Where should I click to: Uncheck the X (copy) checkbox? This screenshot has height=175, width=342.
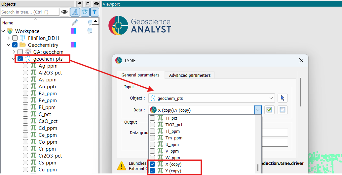(x=152, y=164)
